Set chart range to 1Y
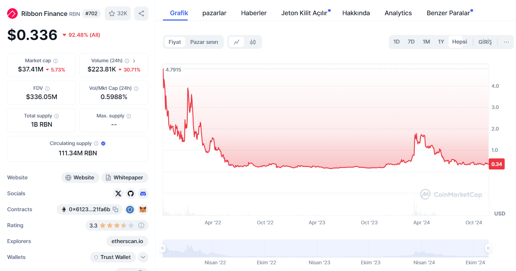This screenshot has width=516, height=271. 441,42
